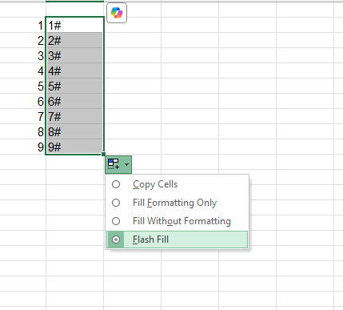This screenshot has width=343, height=310.
Task: Select the cell containing 2#
Action: tap(75, 40)
